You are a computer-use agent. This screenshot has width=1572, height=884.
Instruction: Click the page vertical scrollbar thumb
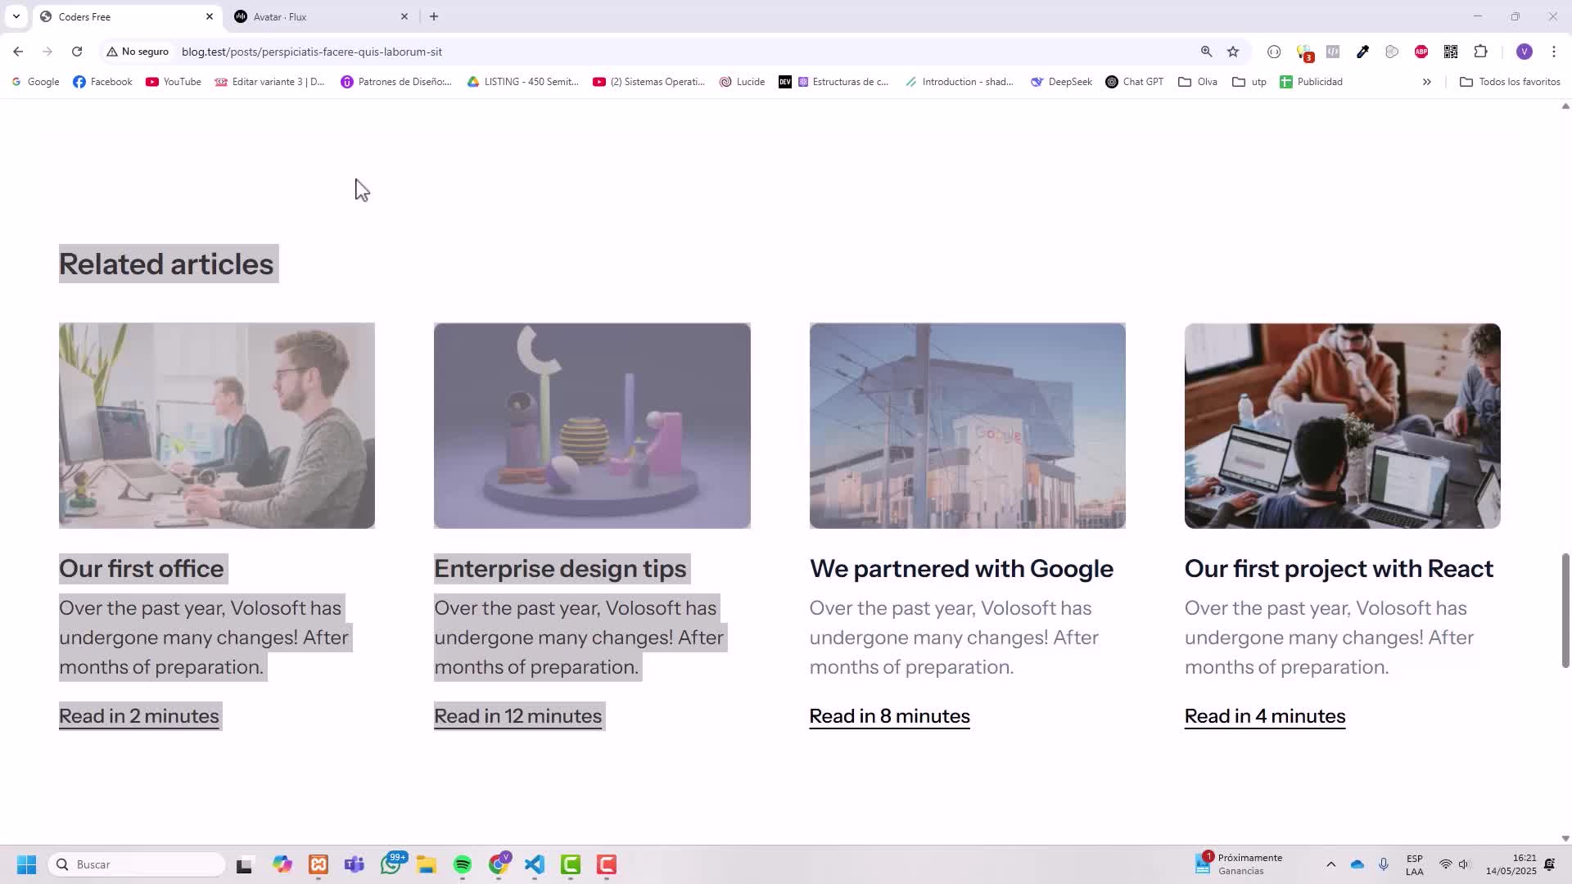click(1565, 611)
